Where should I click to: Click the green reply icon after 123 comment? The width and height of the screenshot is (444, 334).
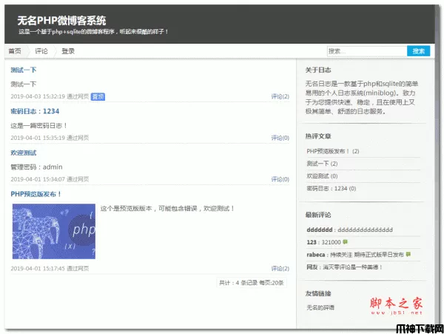click(346, 242)
